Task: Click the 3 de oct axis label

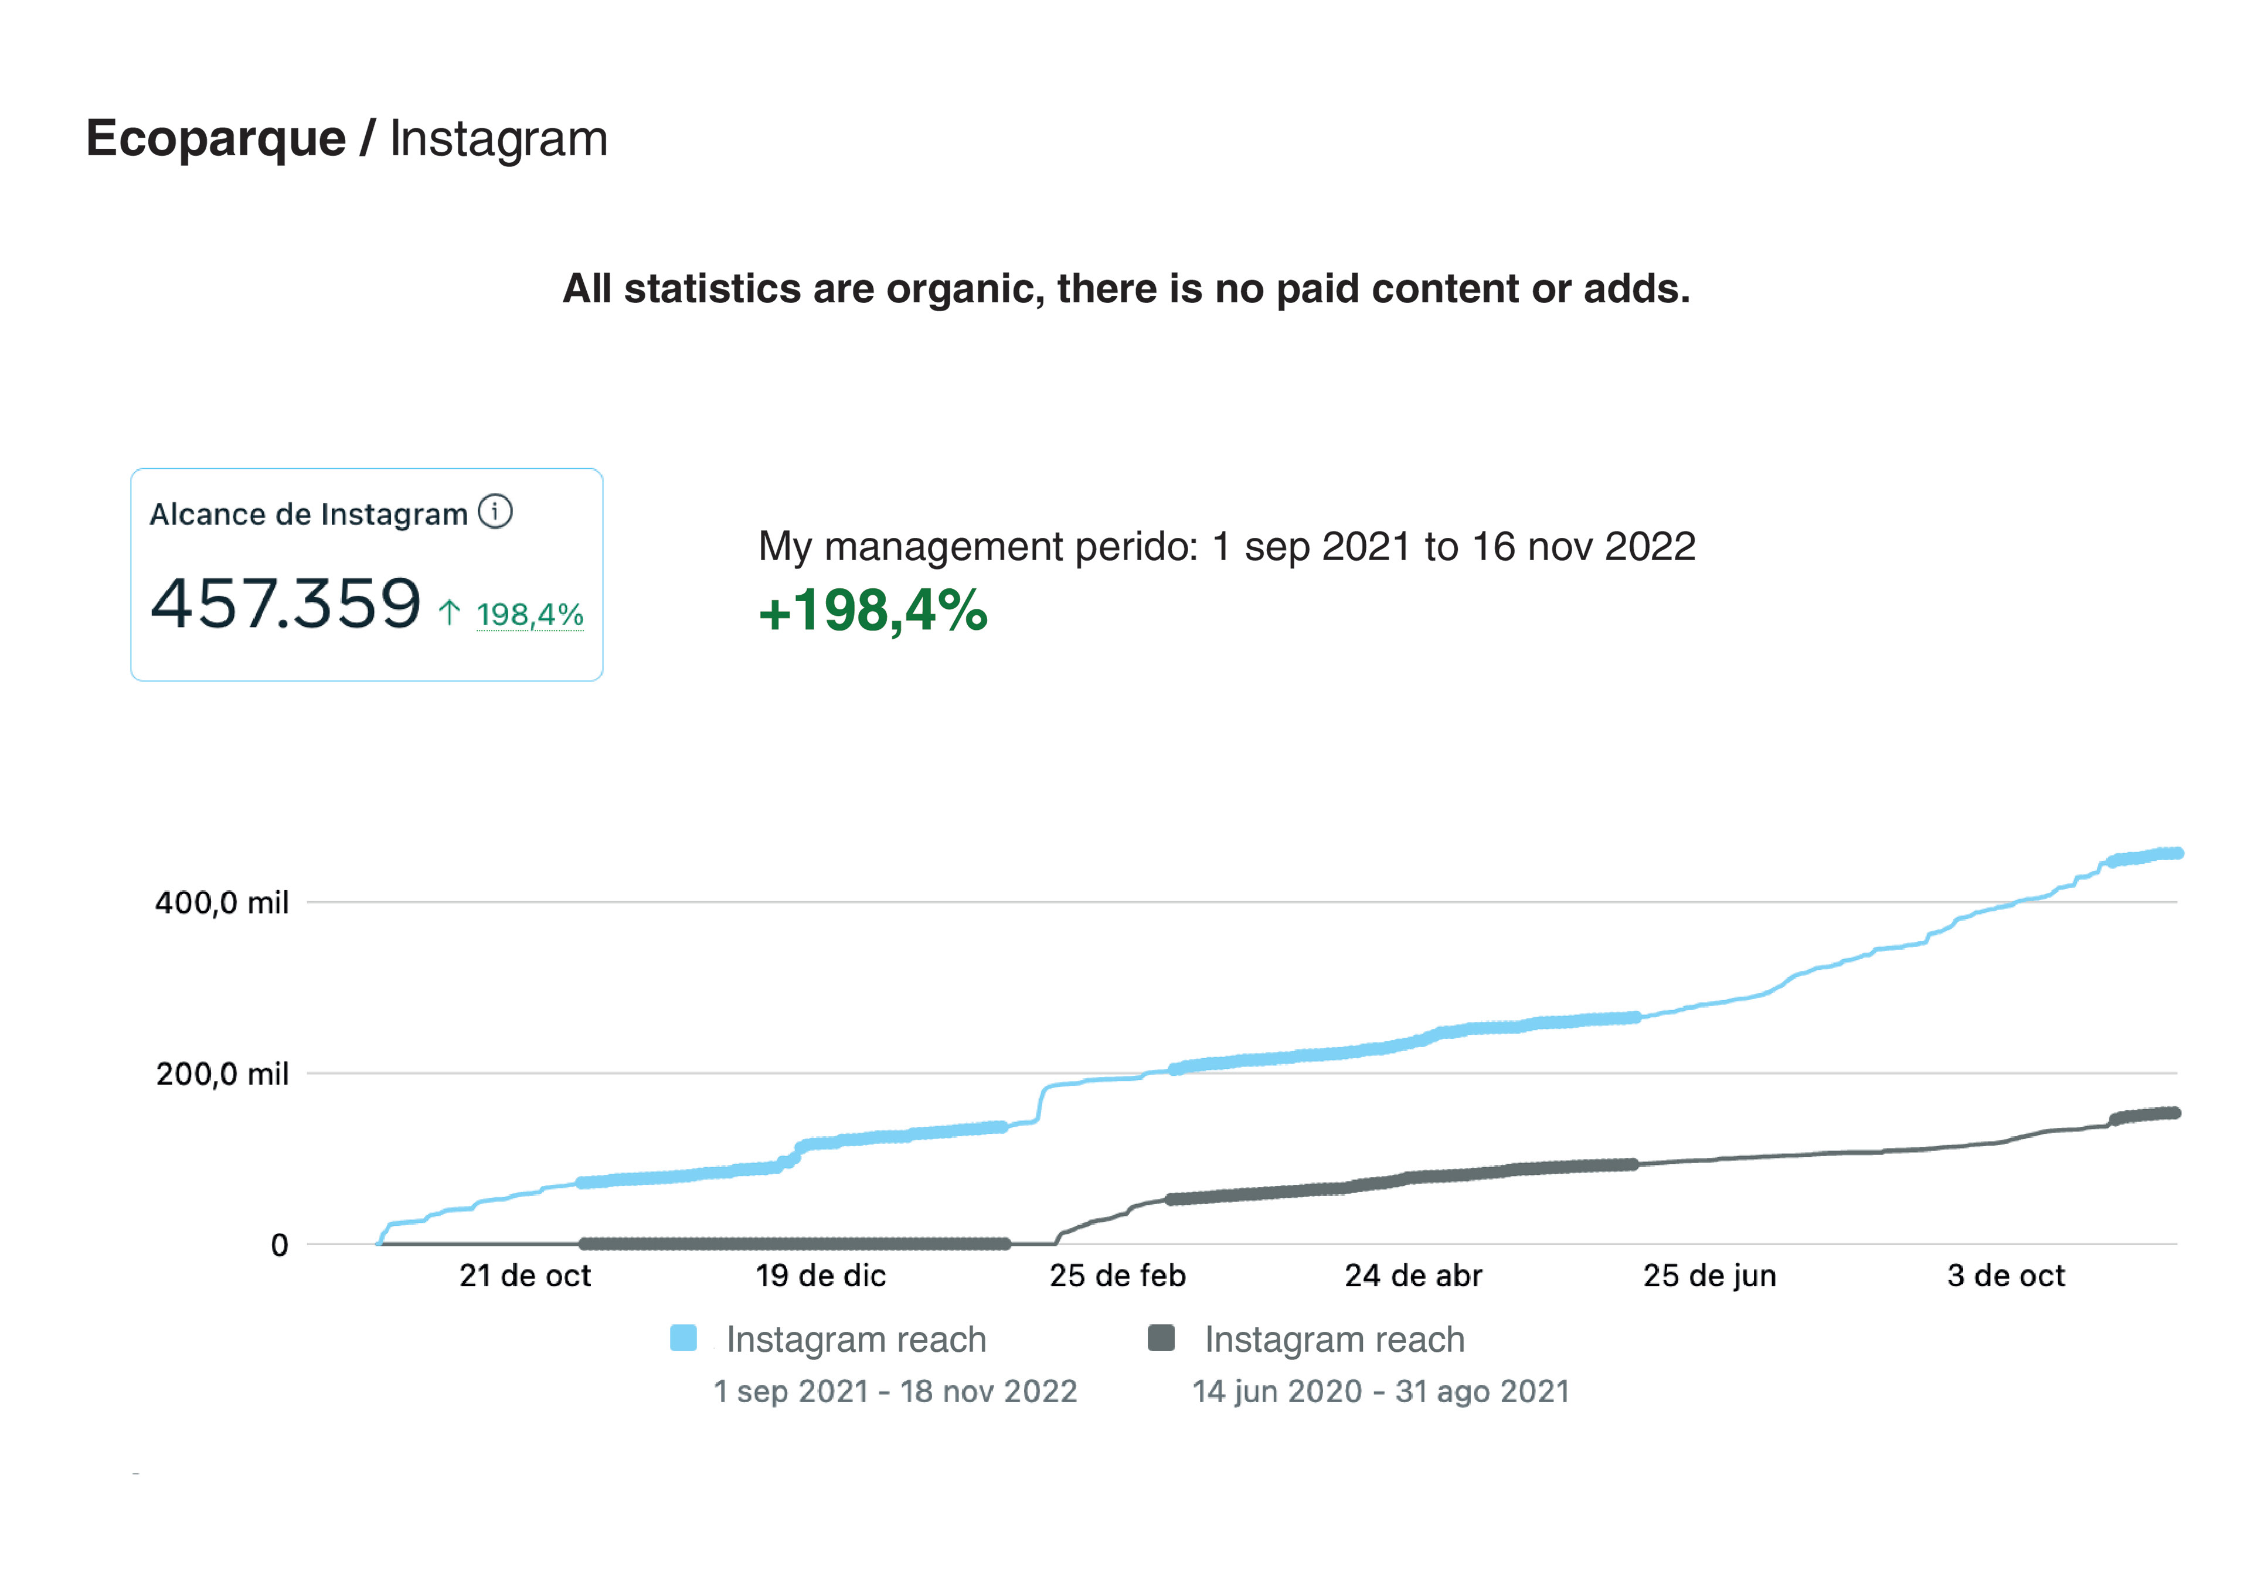Action: [2006, 1275]
